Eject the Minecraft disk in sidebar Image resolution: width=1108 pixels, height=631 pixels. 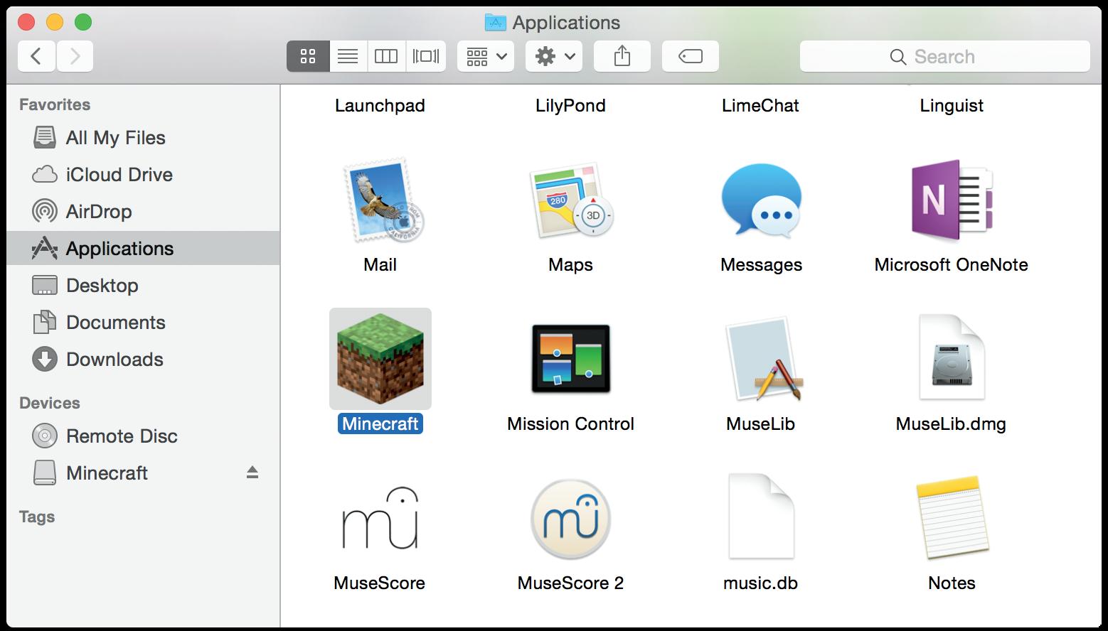pos(252,473)
